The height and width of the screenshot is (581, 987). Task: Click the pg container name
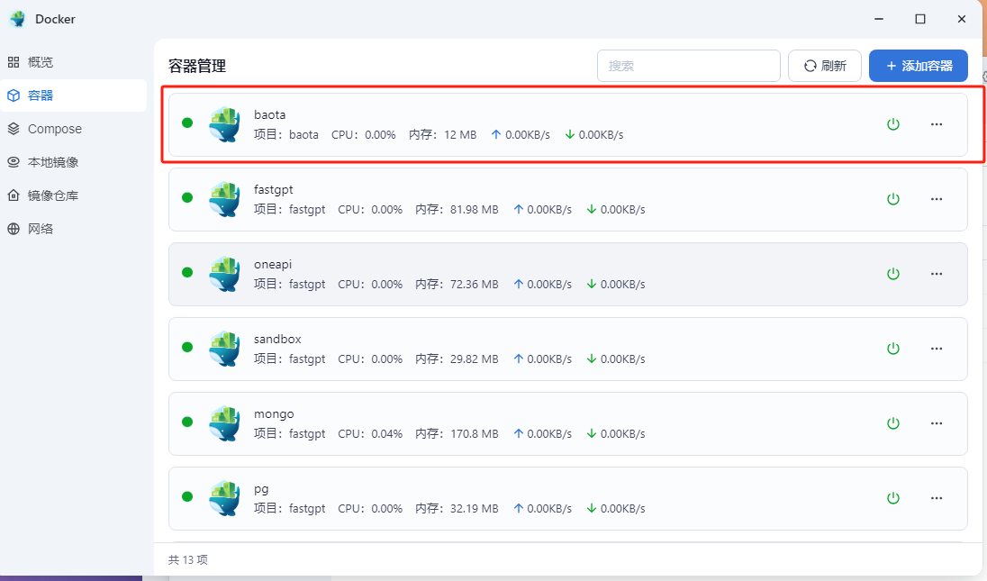[261, 490]
